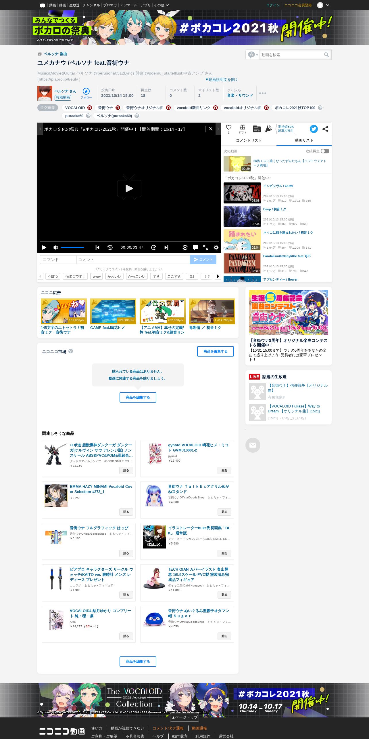Adjust the blue volume slider
369x739 pixels.
tap(72, 247)
